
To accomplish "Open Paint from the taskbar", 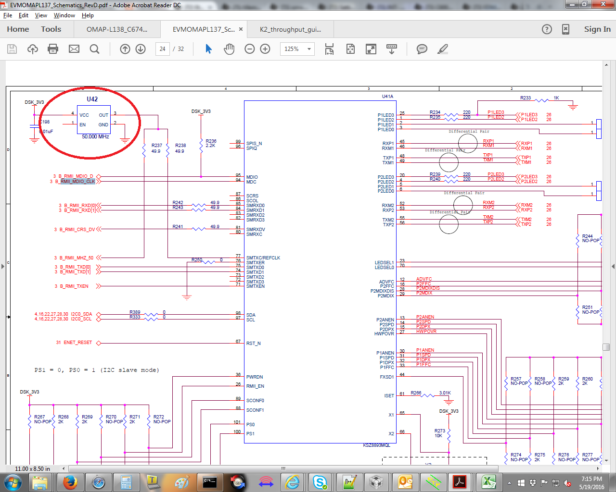I will coord(182,482).
